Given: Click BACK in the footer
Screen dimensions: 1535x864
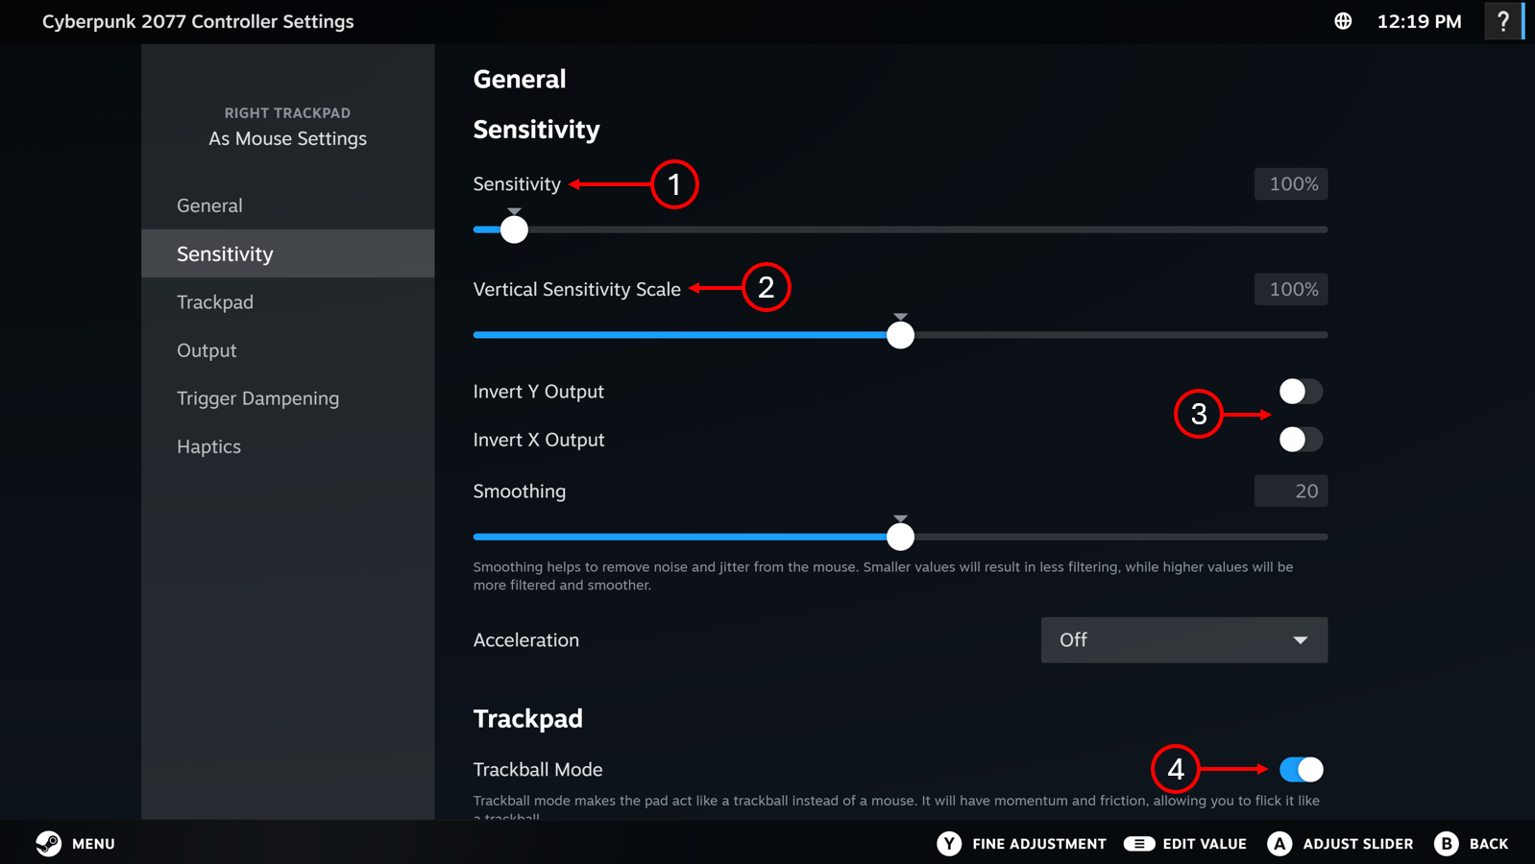Looking at the screenshot, I should click(1489, 844).
